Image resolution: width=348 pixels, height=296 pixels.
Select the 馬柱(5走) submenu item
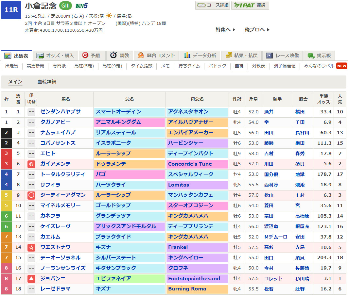coord(84,66)
